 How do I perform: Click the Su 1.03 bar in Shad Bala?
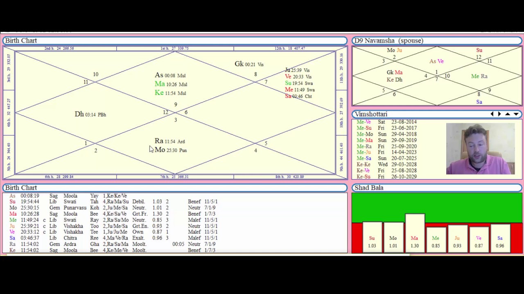(x=372, y=238)
